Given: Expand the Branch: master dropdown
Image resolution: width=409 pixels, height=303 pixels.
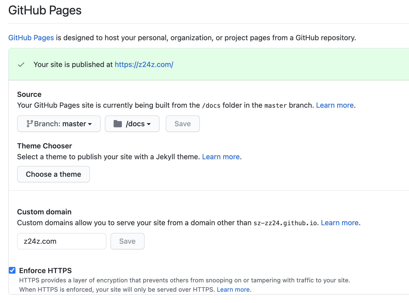Looking at the screenshot, I should pyautogui.click(x=59, y=124).
